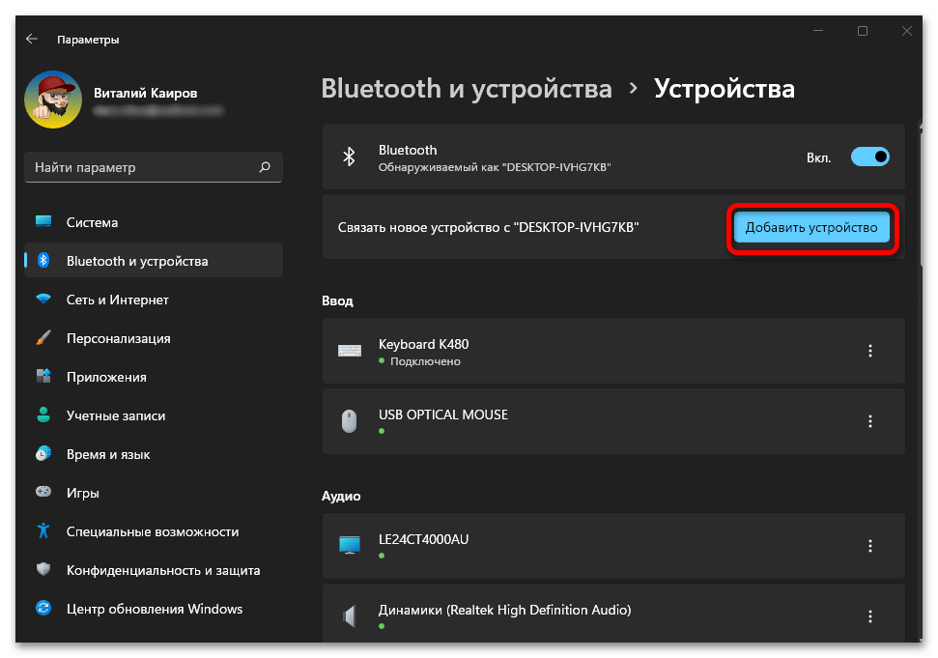Screen dimensions: 938x658
Task: Open Приложения section
Action: point(154,377)
